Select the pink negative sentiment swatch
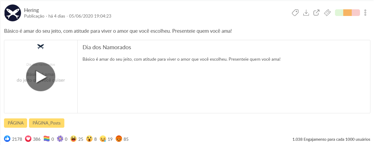 tap(356, 13)
